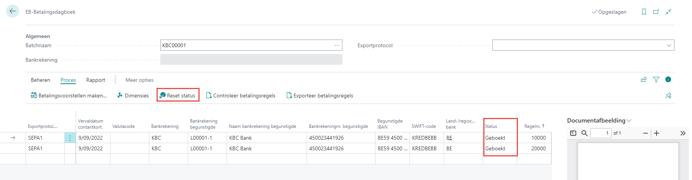
Task: Switch to the Beheren tab
Action: (x=40, y=80)
